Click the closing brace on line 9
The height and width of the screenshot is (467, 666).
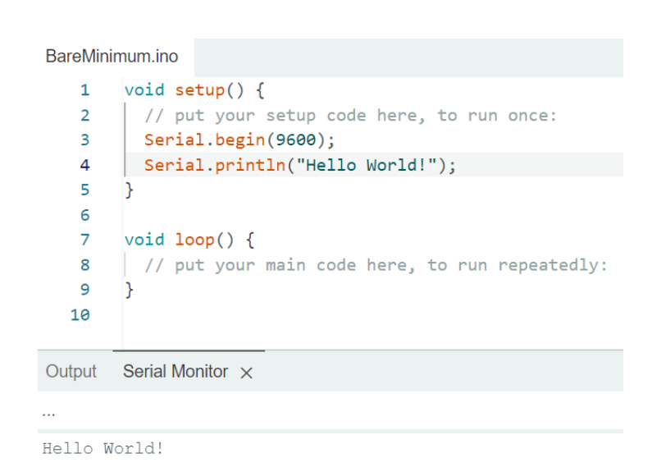click(x=129, y=290)
